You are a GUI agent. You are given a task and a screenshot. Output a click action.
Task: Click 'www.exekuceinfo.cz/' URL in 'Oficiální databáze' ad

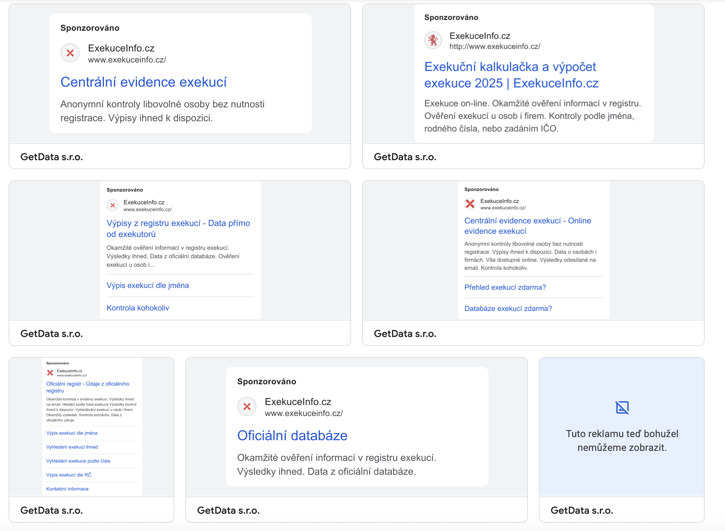point(304,413)
